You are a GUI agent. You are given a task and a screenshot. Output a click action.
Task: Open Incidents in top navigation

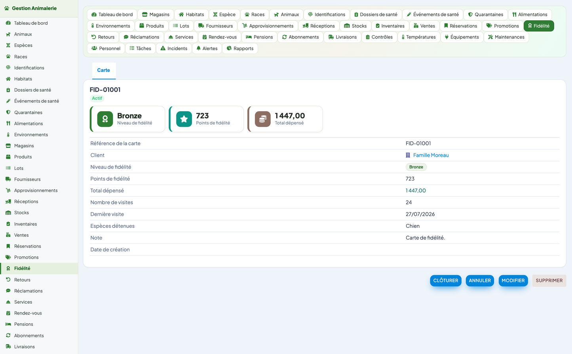coord(174,48)
